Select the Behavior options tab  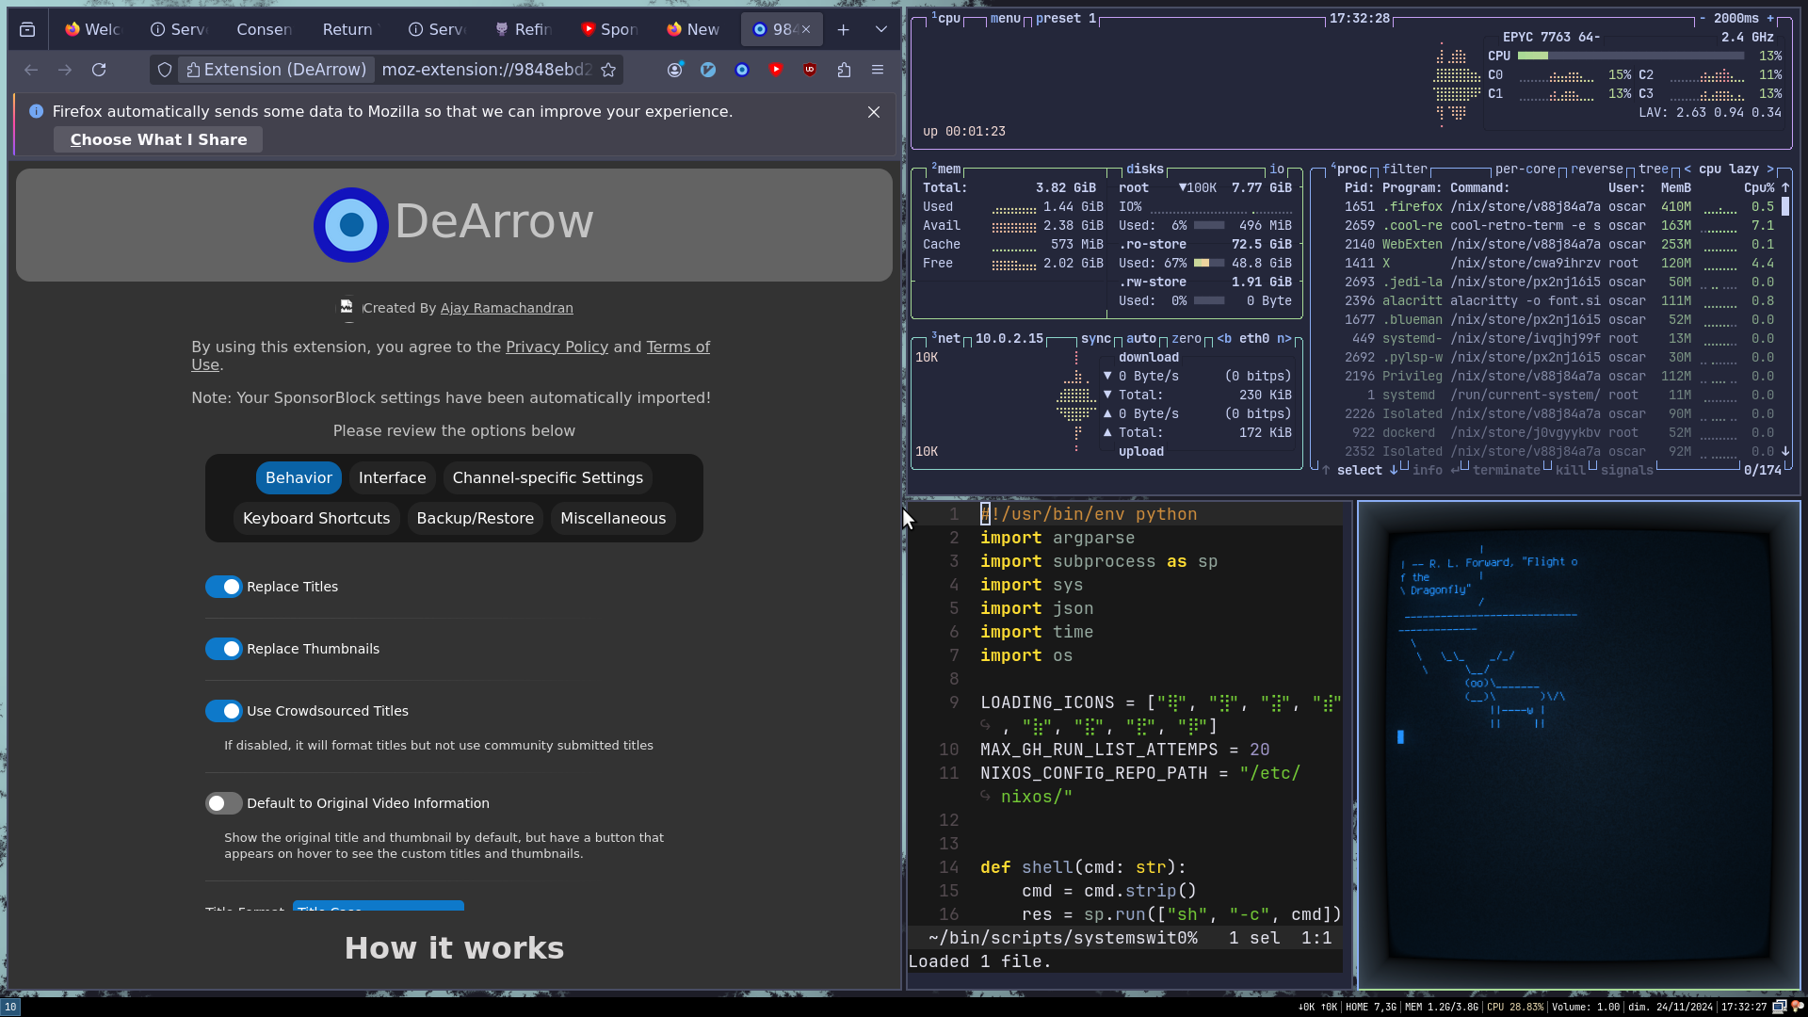coord(299,477)
